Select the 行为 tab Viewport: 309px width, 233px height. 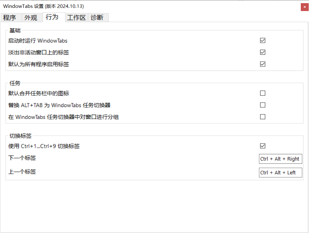54,17
